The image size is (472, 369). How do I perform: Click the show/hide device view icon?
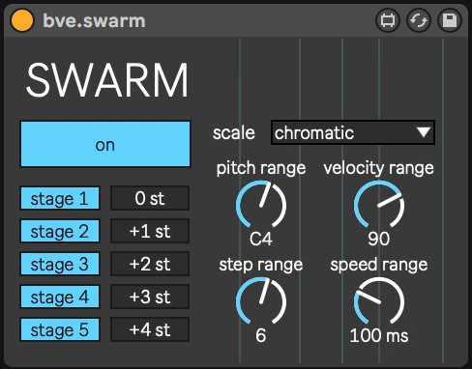pyautogui.click(x=388, y=20)
